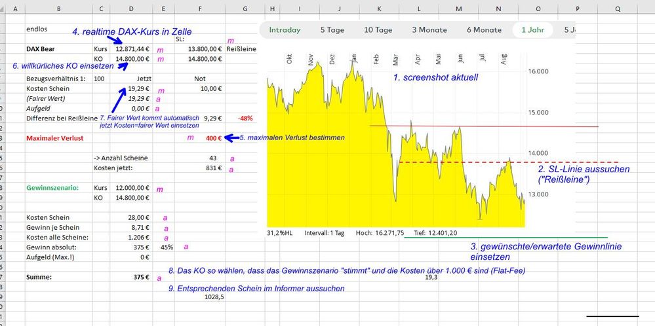Viewport: 655px width, 326px height.
Task: Open the 3 Monate chart tab
Action: pyautogui.click(x=429, y=29)
